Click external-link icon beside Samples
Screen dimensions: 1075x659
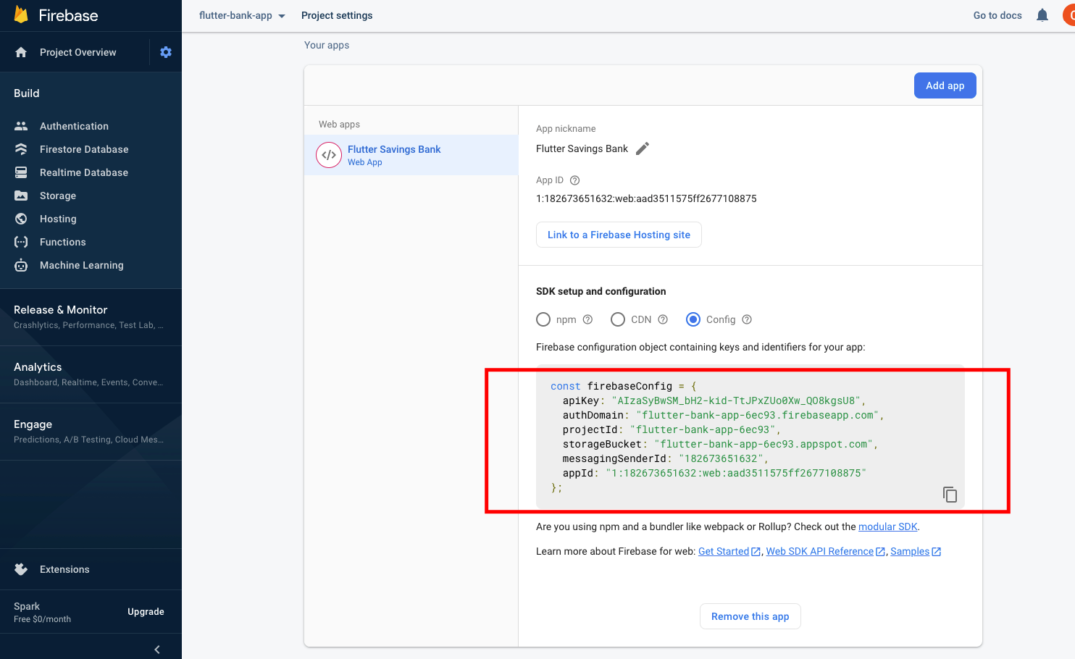[x=936, y=552]
